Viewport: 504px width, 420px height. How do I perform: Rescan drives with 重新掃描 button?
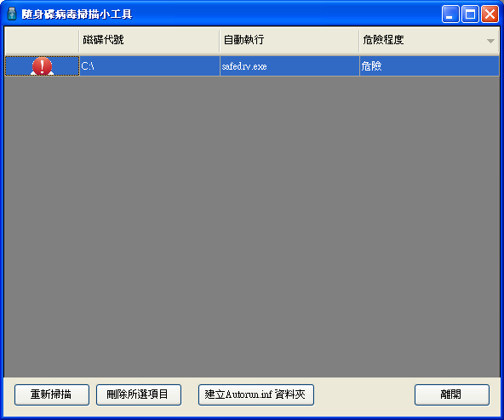pos(52,394)
